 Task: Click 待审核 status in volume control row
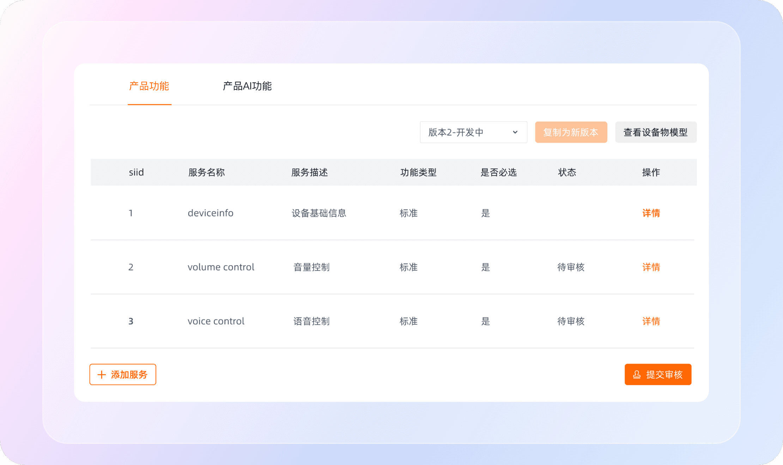point(571,267)
